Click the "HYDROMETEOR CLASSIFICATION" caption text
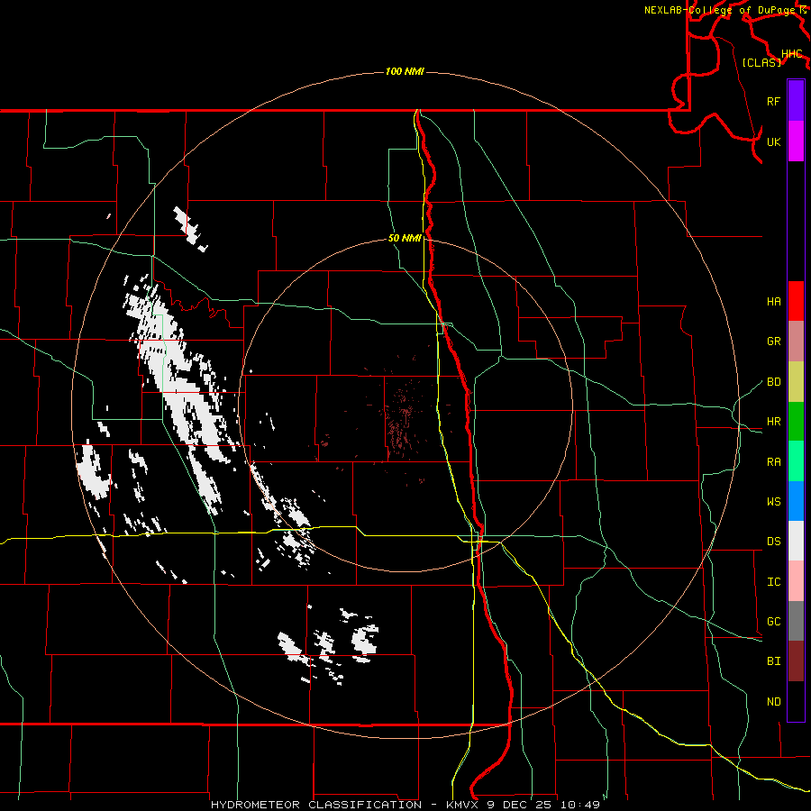This screenshot has height=811, width=811. pos(316,805)
